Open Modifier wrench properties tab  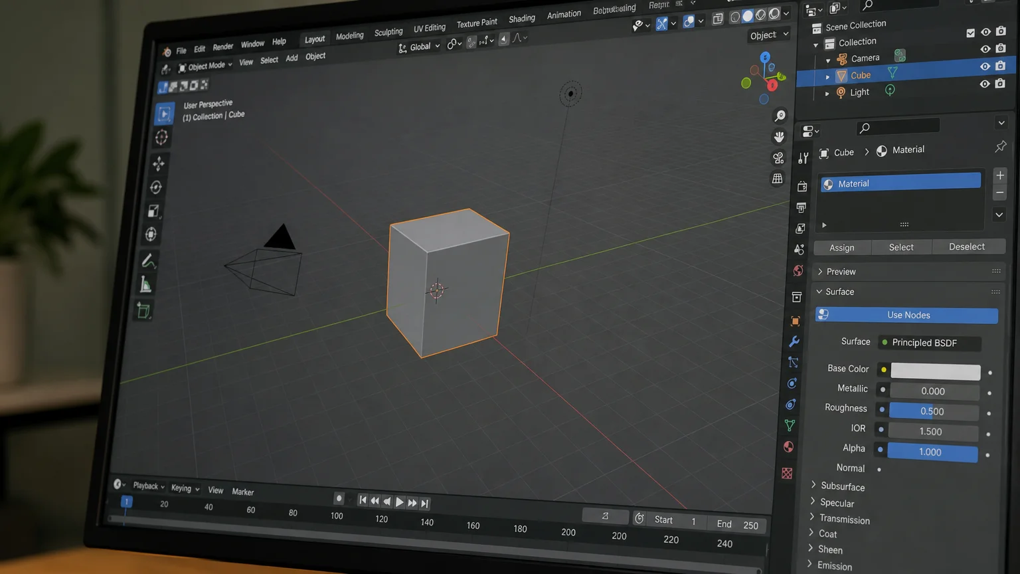[x=794, y=341]
